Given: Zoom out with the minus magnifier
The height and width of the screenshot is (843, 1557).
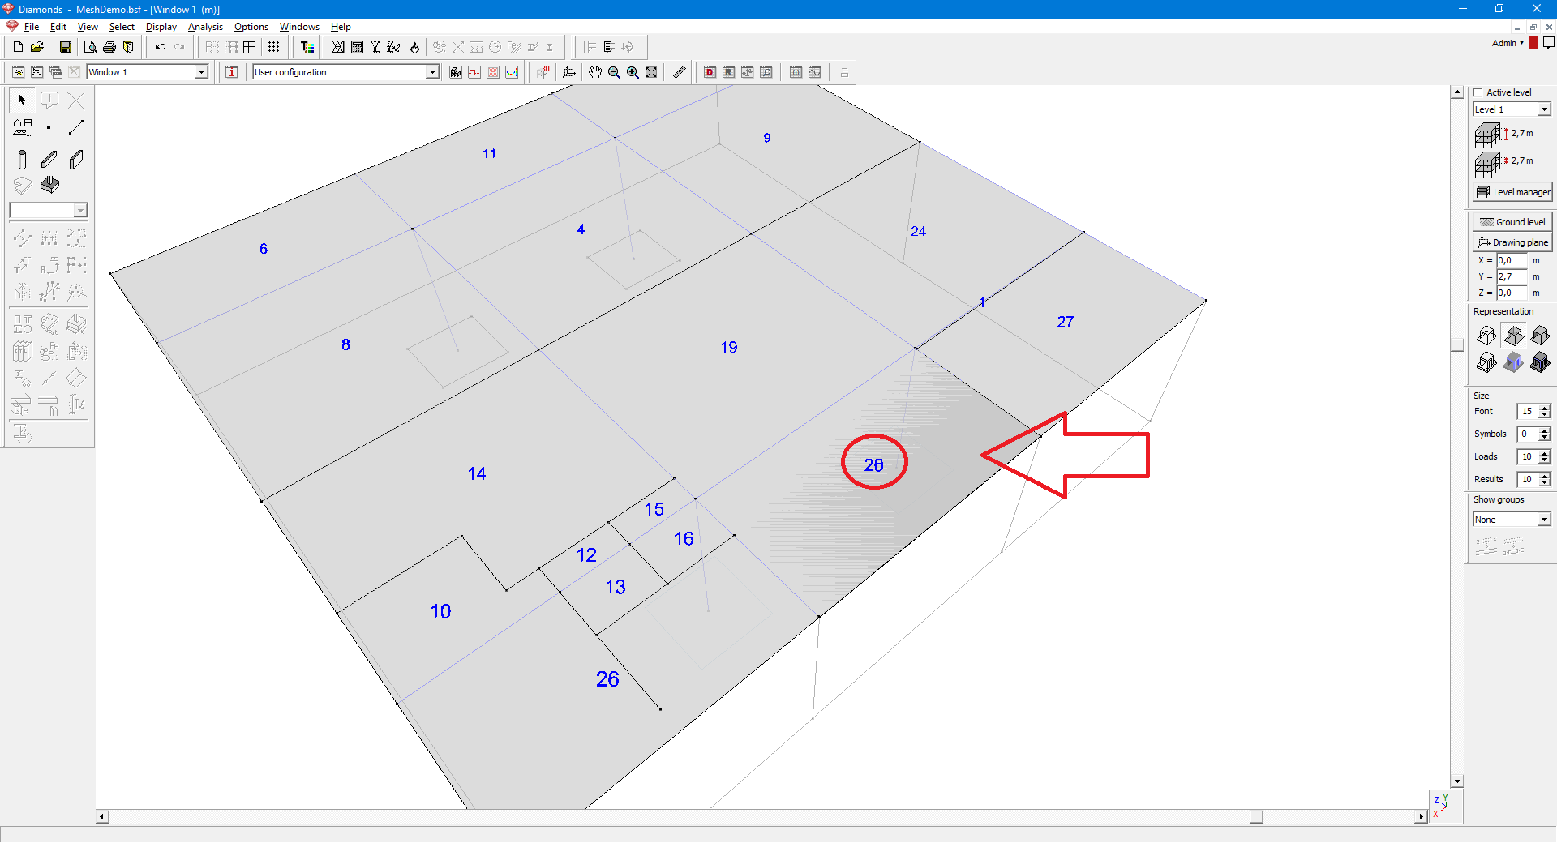Looking at the screenshot, I should coord(614,72).
